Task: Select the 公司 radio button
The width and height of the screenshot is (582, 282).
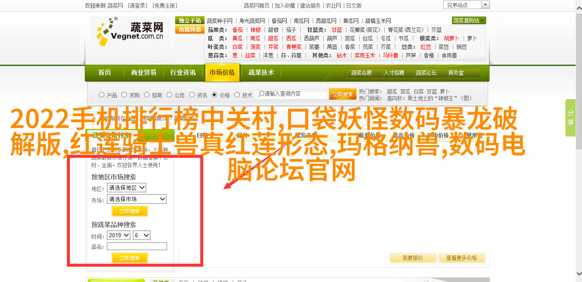Action: click(x=169, y=95)
